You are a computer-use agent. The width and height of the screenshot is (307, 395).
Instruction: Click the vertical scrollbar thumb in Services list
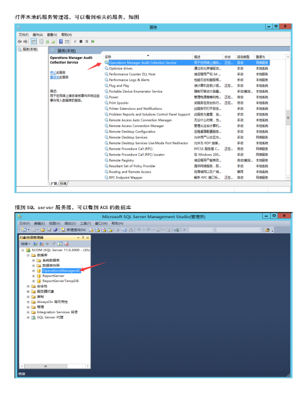(x=288, y=118)
